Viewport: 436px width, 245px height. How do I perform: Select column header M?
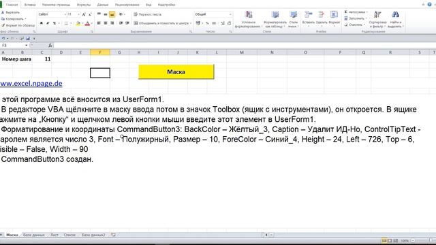pos(242,52)
